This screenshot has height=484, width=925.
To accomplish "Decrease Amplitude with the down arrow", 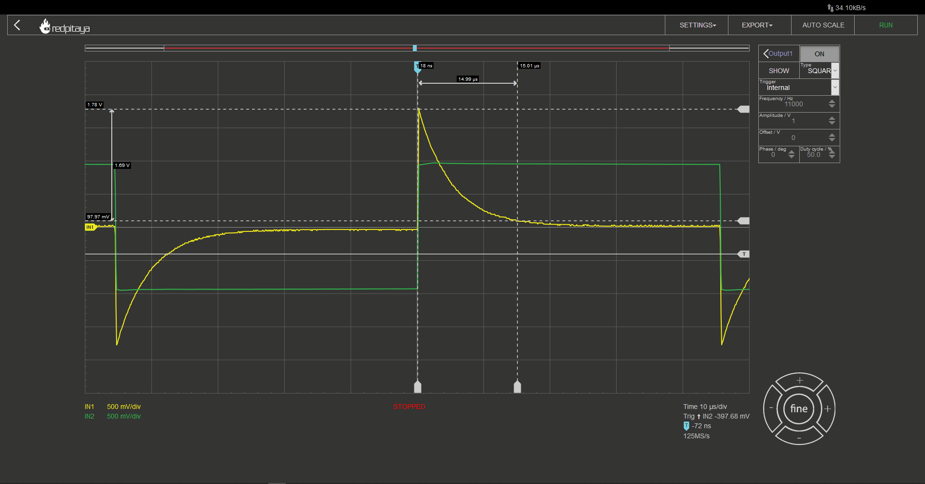I will [832, 123].
